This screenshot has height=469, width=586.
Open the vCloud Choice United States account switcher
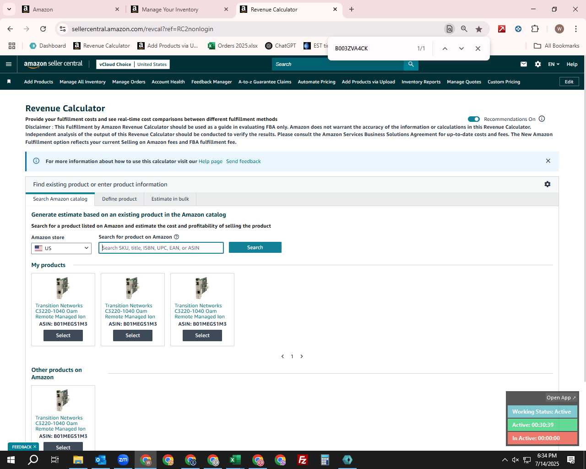coord(133,64)
